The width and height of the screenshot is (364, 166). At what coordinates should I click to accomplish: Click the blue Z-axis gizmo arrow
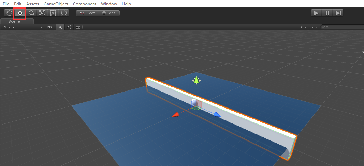(x=217, y=114)
